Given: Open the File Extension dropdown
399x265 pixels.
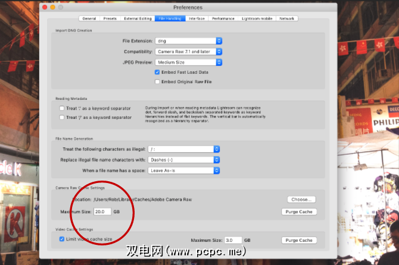Looking at the screenshot, I should pyautogui.click(x=189, y=41).
